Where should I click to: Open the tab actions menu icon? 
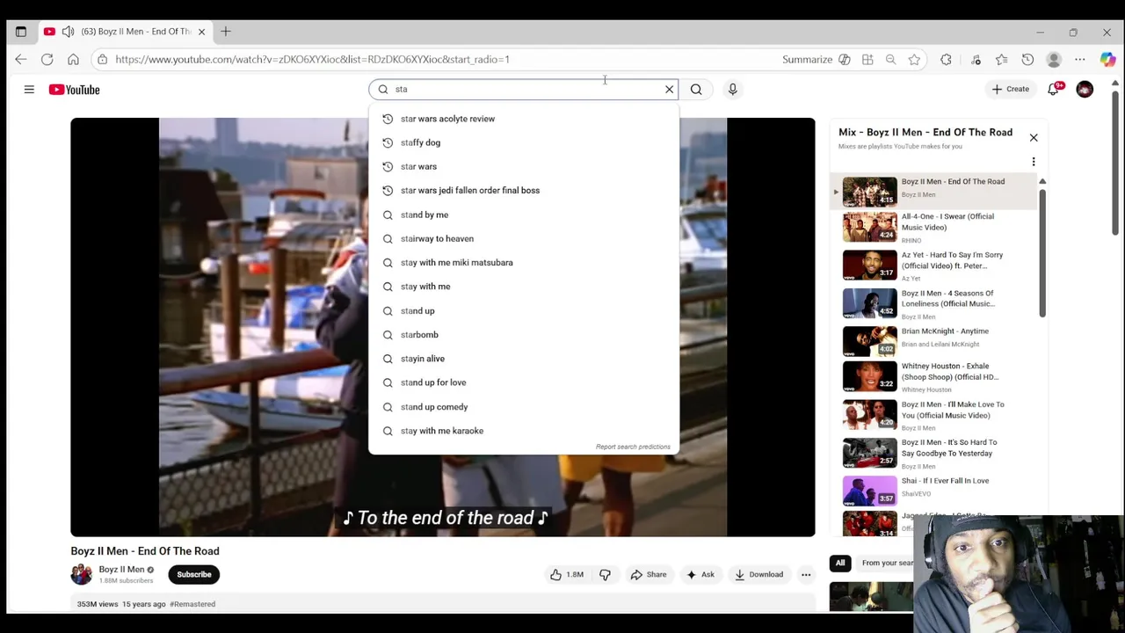click(21, 32)
